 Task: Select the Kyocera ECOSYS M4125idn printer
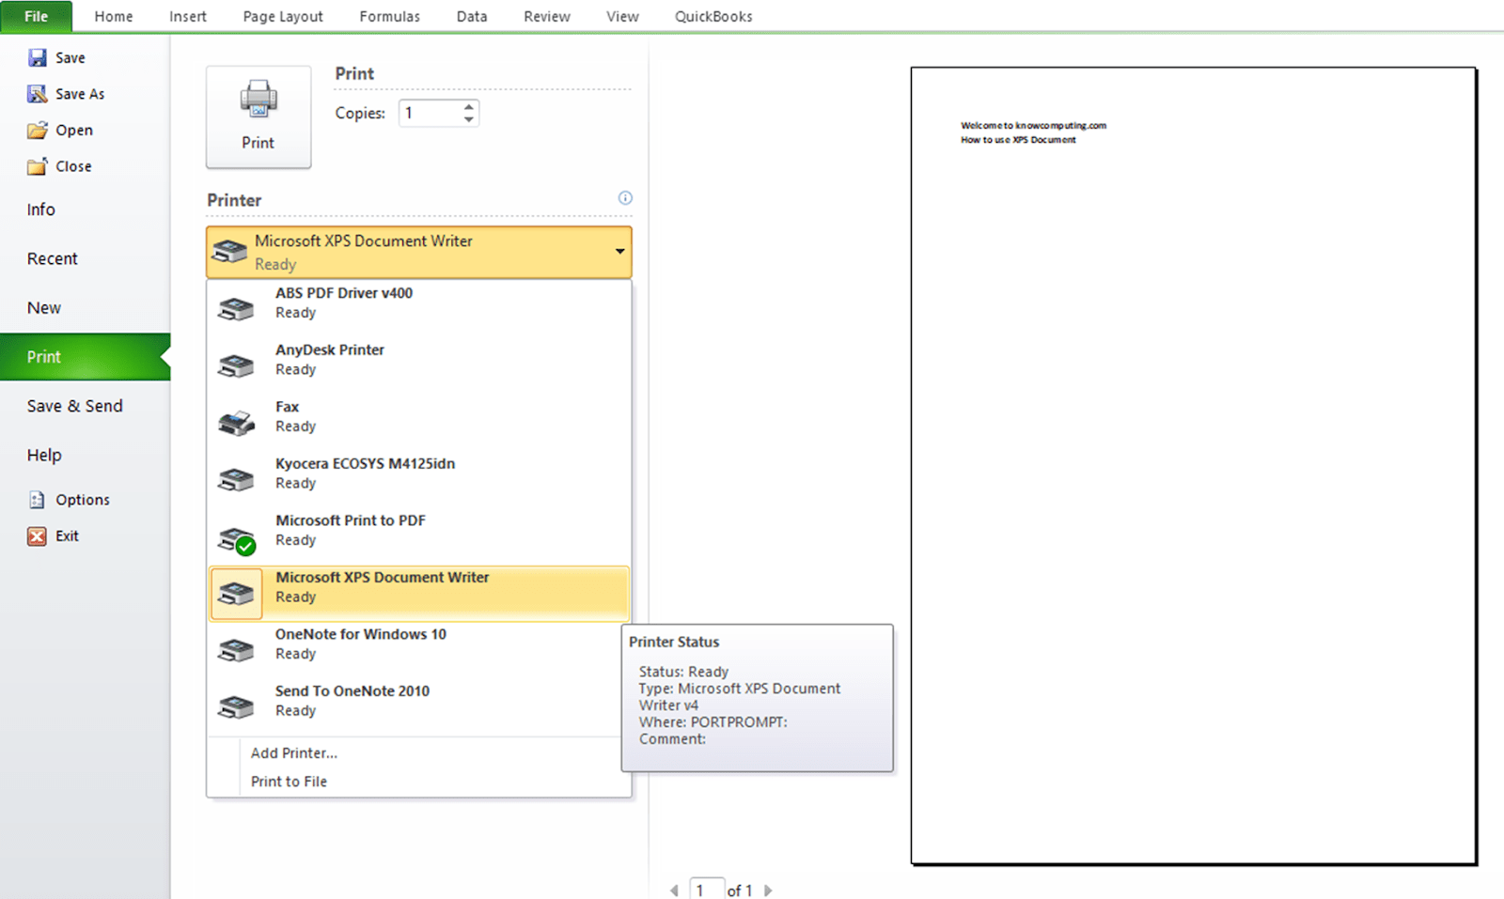tap(365, 473)
